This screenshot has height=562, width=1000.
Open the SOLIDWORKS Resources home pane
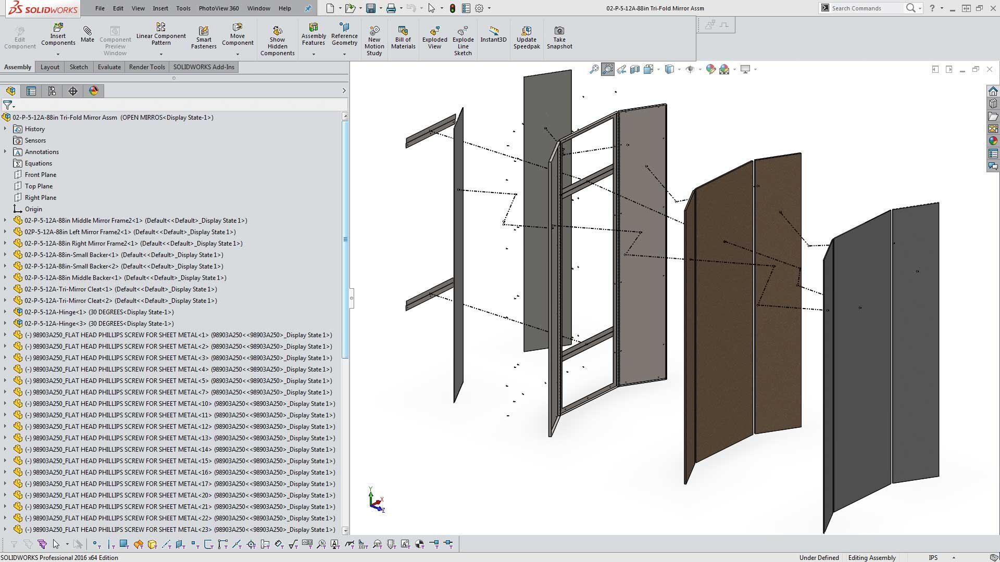(x=993, y=91)
